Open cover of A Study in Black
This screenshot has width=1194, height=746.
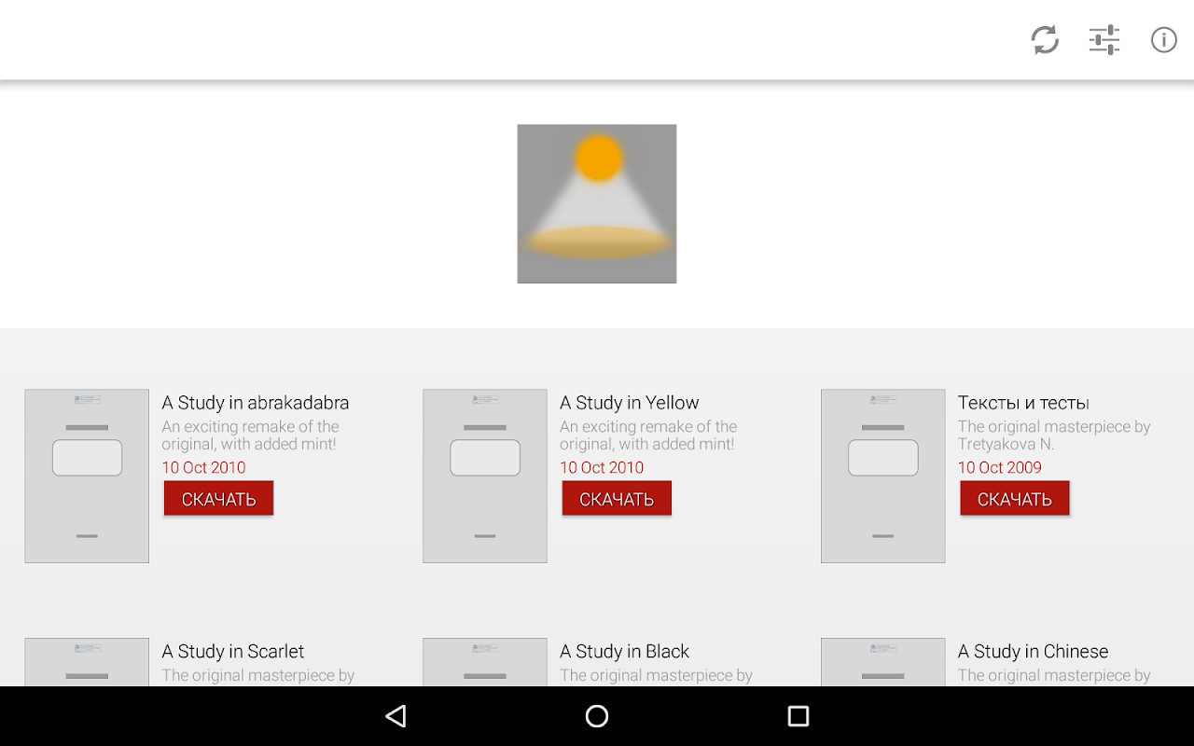pyautogui.click(x=485, y=662)
